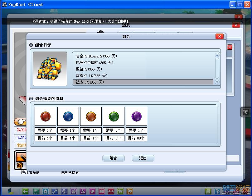
Task: Click the 游戏币充值 link in background window
Action: (30, 172)
